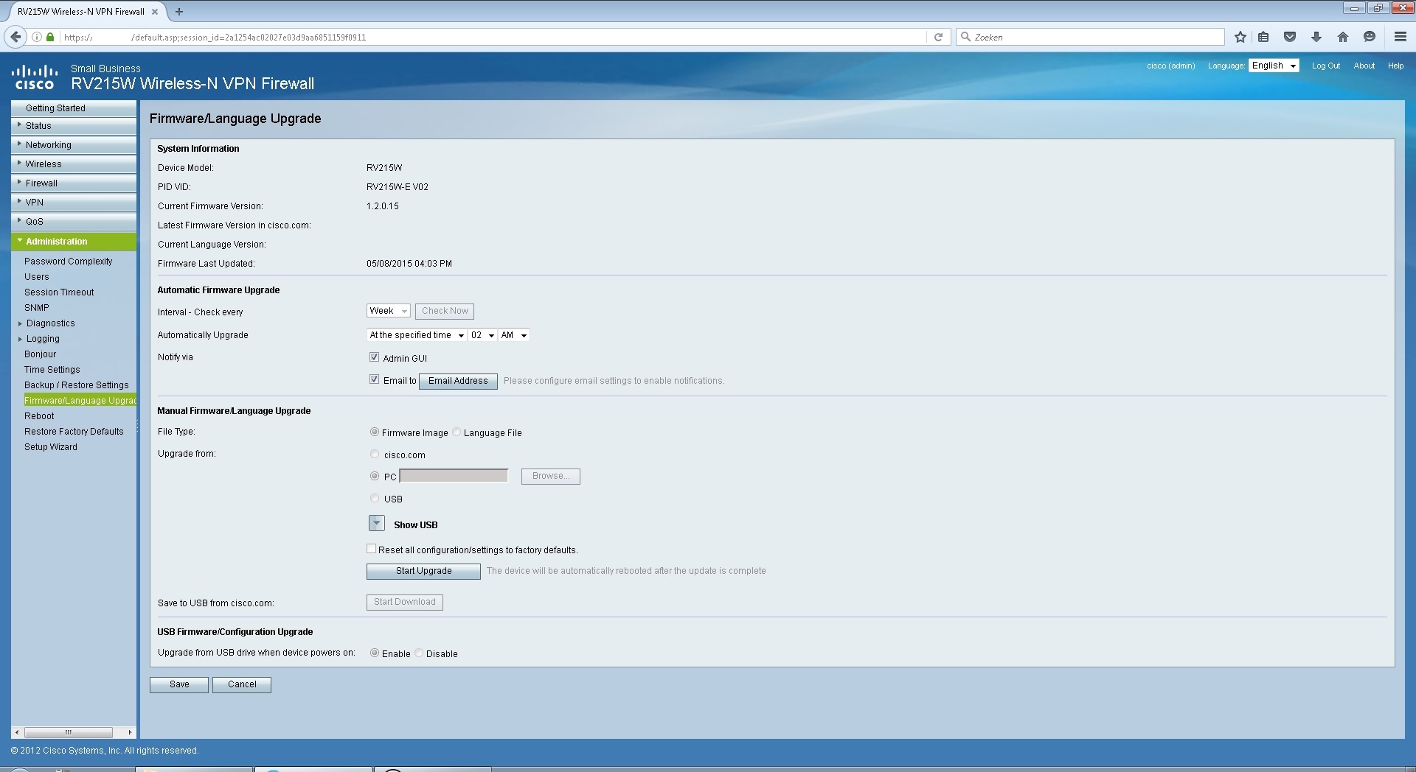Image resolution: width=1416 pixels, height=772 pixels.
Task: Choose upgrade from cisco.com
Action: 375,455
